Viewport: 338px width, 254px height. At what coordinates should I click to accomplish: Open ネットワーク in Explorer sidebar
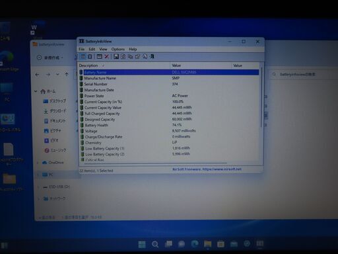55,198
